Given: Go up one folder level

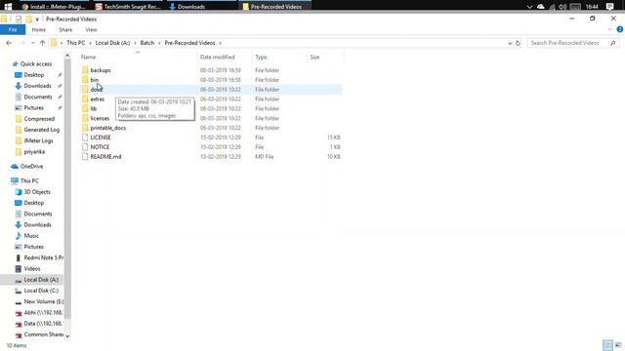Looking at the screenshot, I should (x=42, y=43).
